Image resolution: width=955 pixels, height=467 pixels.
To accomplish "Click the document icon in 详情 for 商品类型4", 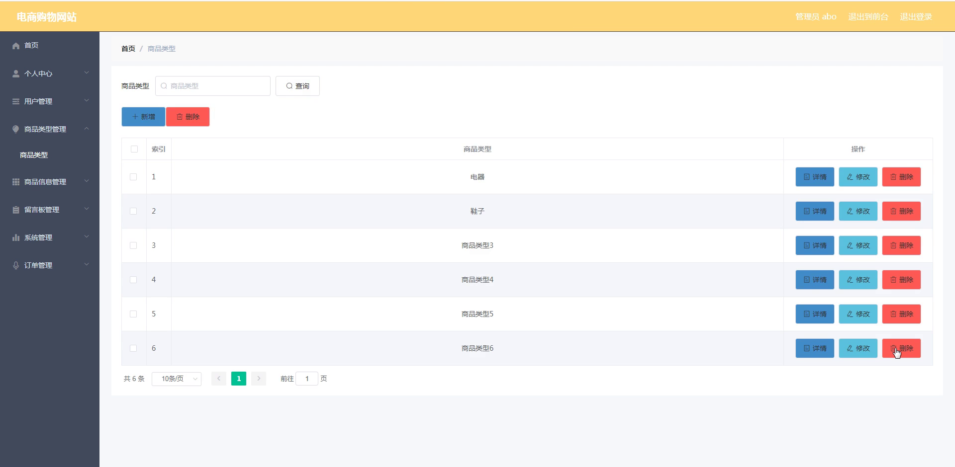I will pos(807,280).
